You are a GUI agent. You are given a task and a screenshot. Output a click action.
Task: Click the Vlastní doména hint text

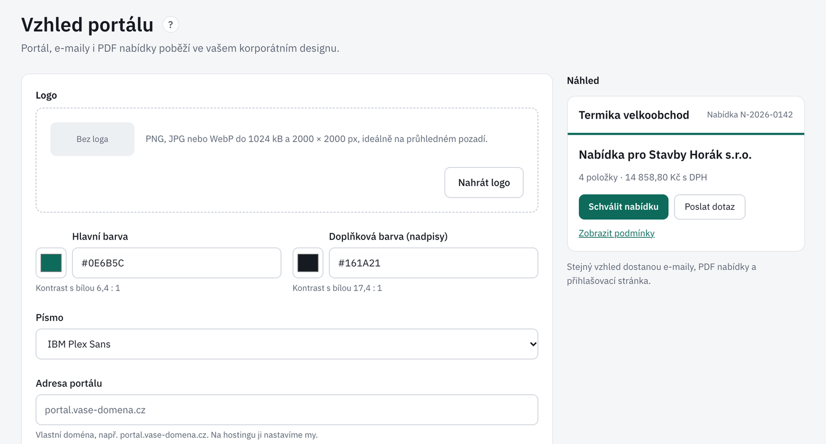[177, 435]
